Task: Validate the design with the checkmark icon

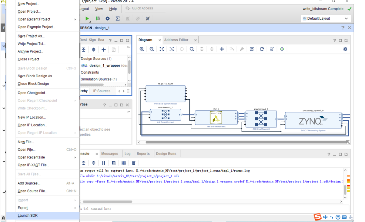Action: point(252,49)
